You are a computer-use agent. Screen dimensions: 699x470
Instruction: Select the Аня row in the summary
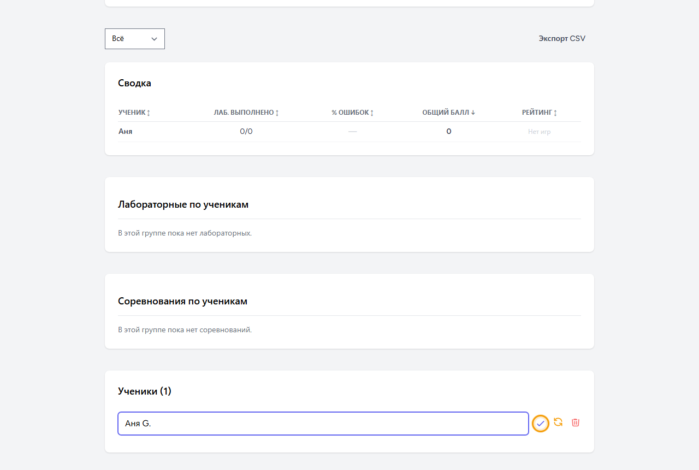(x=349, y=132)
